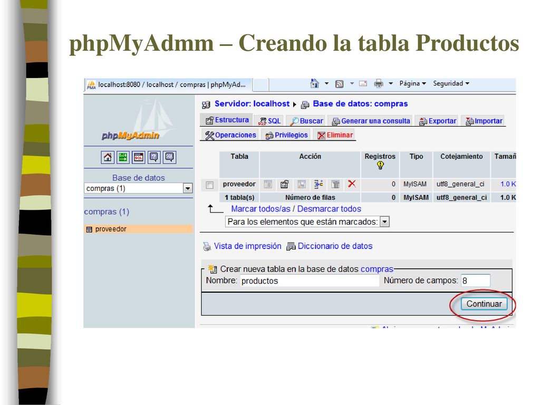540x405 pixels.
Task: Click the proveedor insert row icon
Action: coord(319,184)
